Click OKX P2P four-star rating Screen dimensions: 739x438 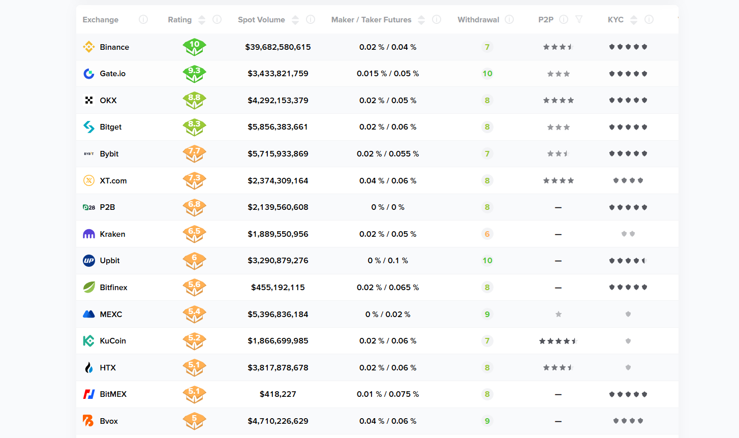pos(558,100)
